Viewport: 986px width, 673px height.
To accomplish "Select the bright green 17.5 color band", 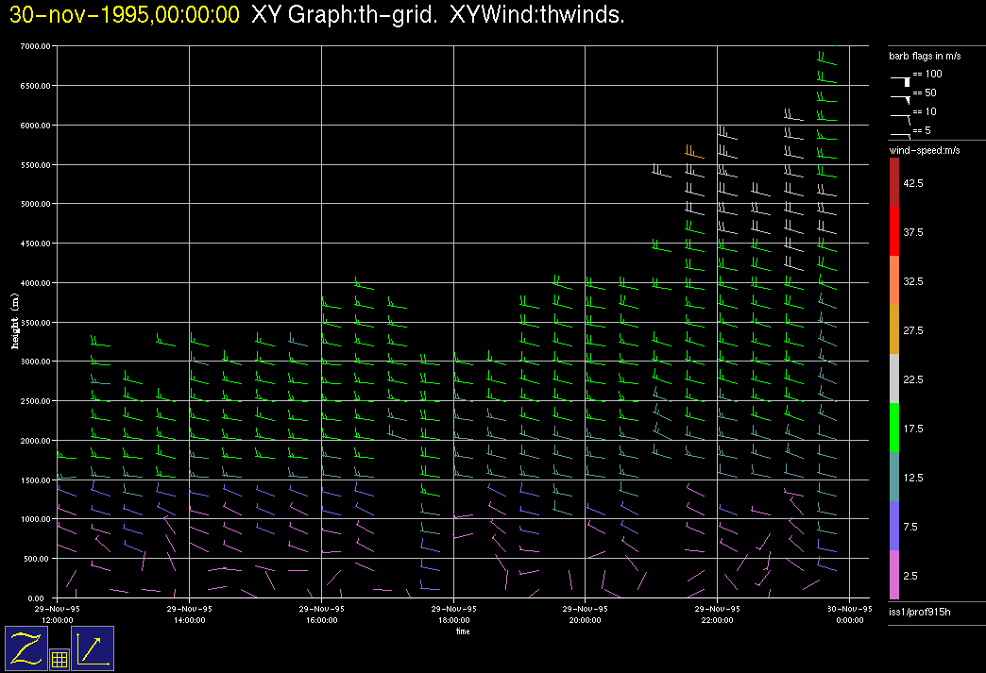I will (894, 429).
